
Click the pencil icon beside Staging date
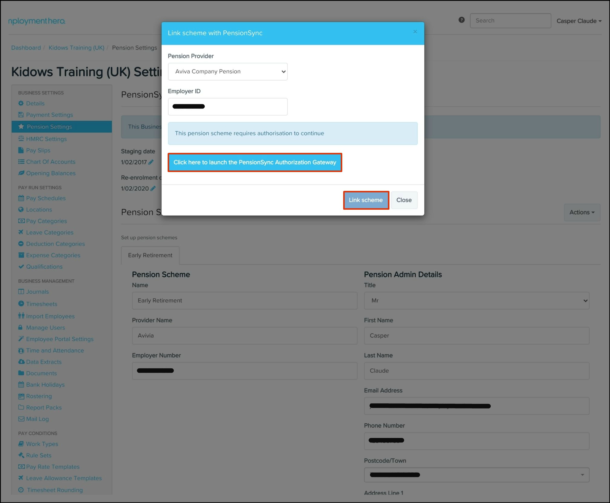[x=151, y=162]
